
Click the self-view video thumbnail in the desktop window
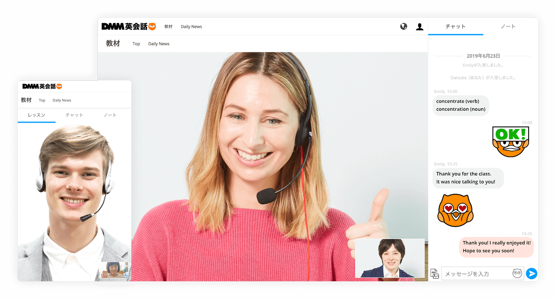(x=390, y=258)
